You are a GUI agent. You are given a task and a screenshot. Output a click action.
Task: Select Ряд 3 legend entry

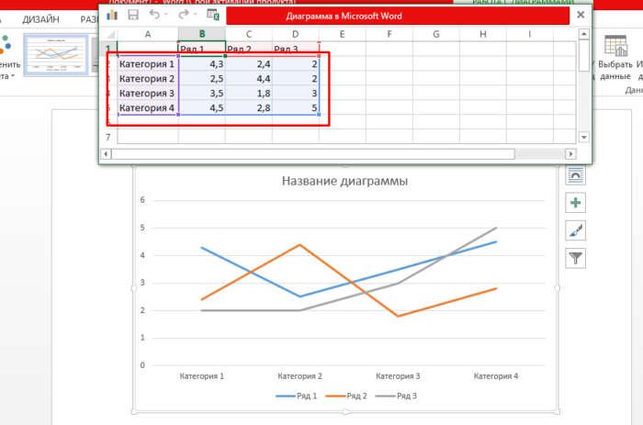396,396
